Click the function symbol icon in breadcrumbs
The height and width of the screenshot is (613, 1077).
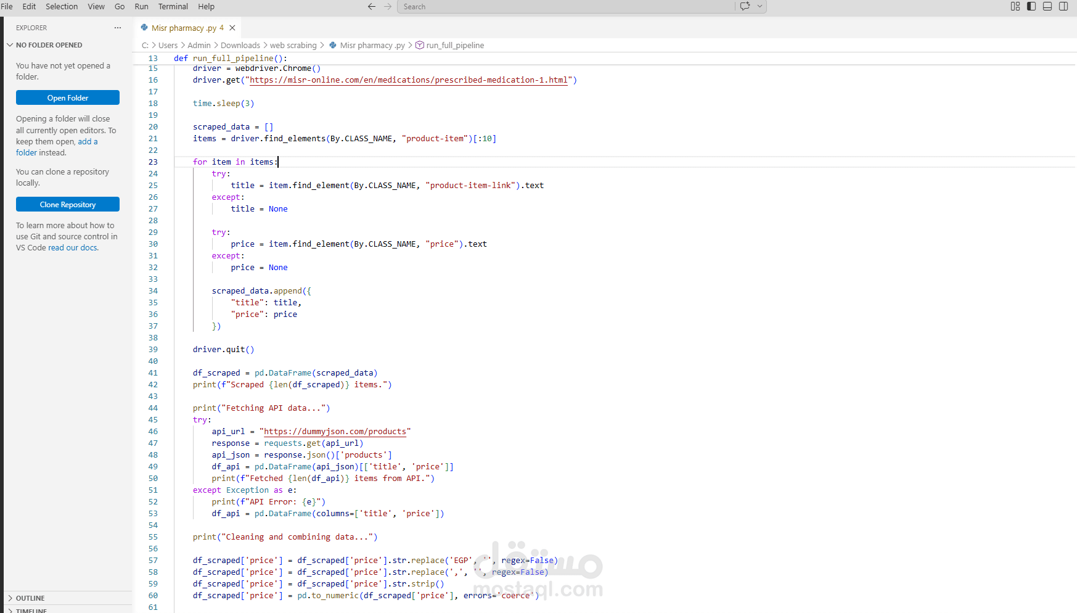tap(420, 45)
